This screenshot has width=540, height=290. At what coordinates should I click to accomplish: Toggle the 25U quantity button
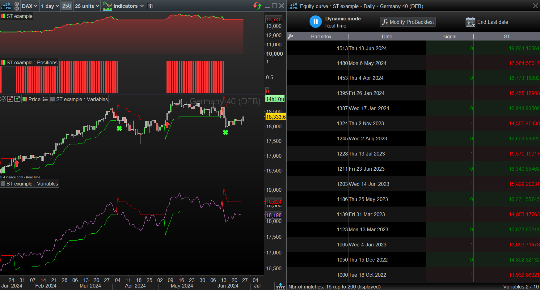(67, 6)
